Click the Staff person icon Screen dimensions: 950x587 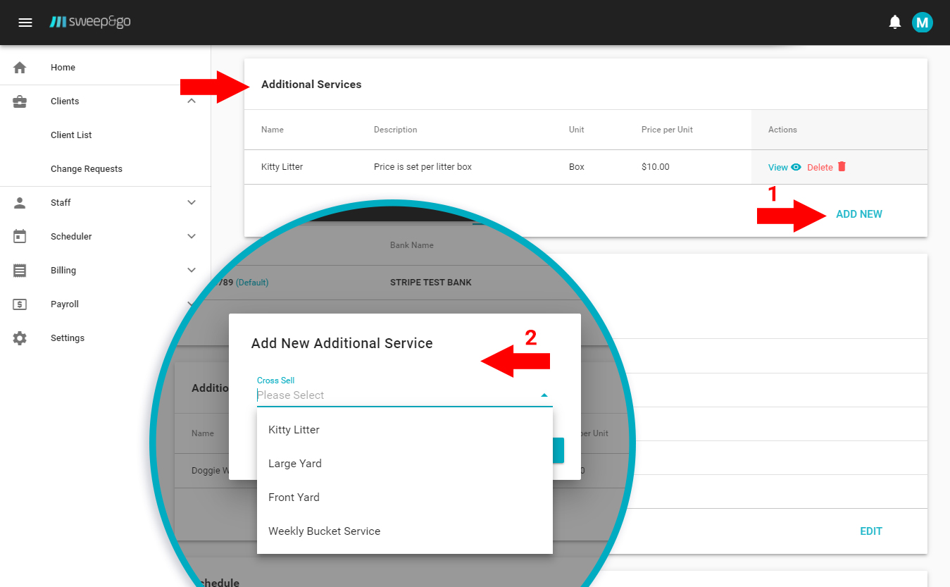[x=20, y=203]
